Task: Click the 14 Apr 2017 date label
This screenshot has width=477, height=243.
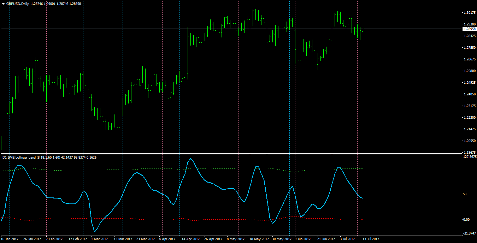Action: pos(190,239)
